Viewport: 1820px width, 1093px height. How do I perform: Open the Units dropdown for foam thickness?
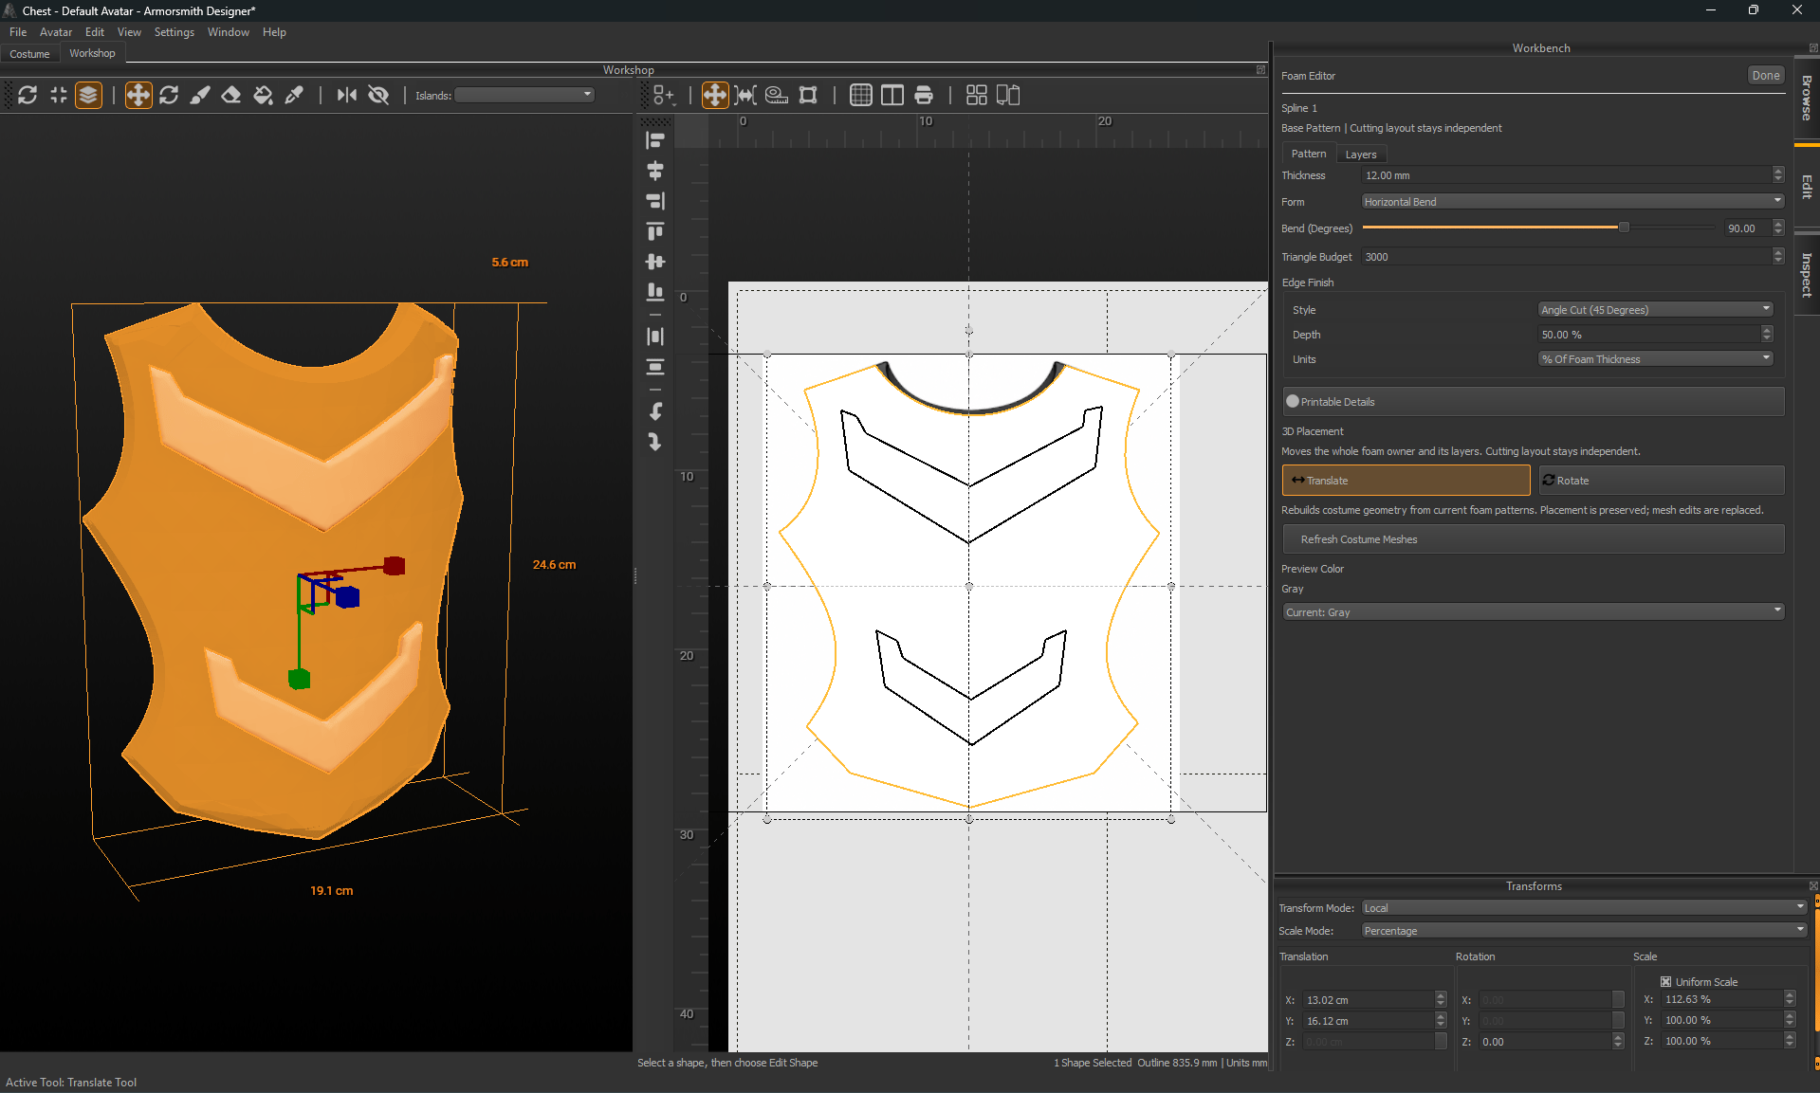click(1655, 359)
